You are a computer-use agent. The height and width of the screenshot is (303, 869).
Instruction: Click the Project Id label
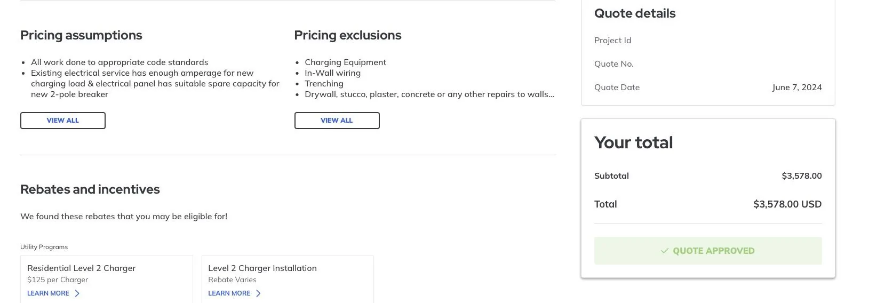pyautogui.click(x=612, y=41)
